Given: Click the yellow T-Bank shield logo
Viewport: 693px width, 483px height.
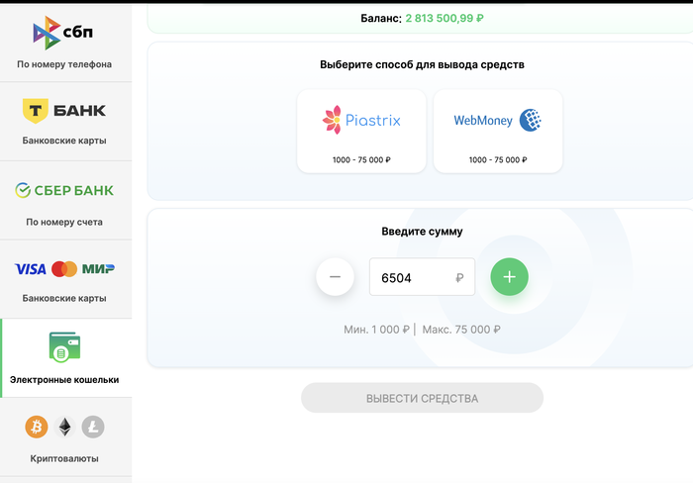Looking at the screenshot, I should (36, 111).
